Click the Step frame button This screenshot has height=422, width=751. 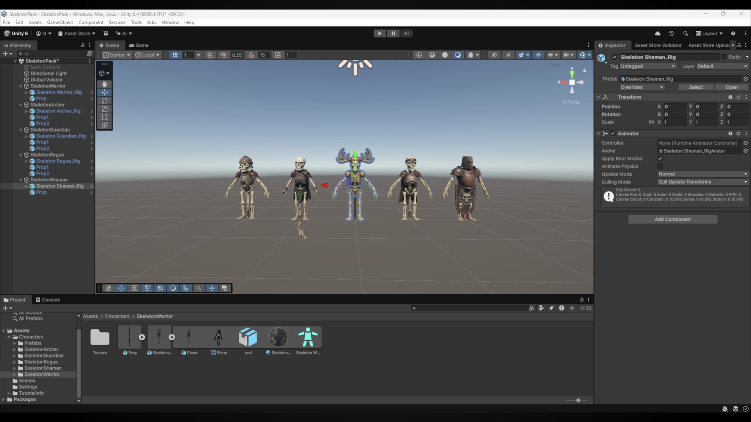pyautogui.click(x=406, y=34)
